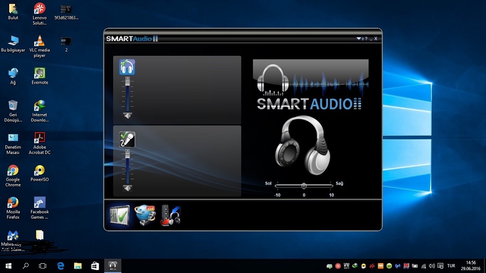Open the speaker and headphone configuration tab

171,215
